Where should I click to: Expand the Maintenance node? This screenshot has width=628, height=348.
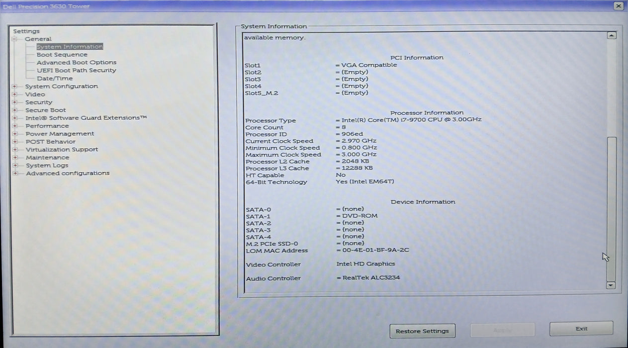(15, 158)
